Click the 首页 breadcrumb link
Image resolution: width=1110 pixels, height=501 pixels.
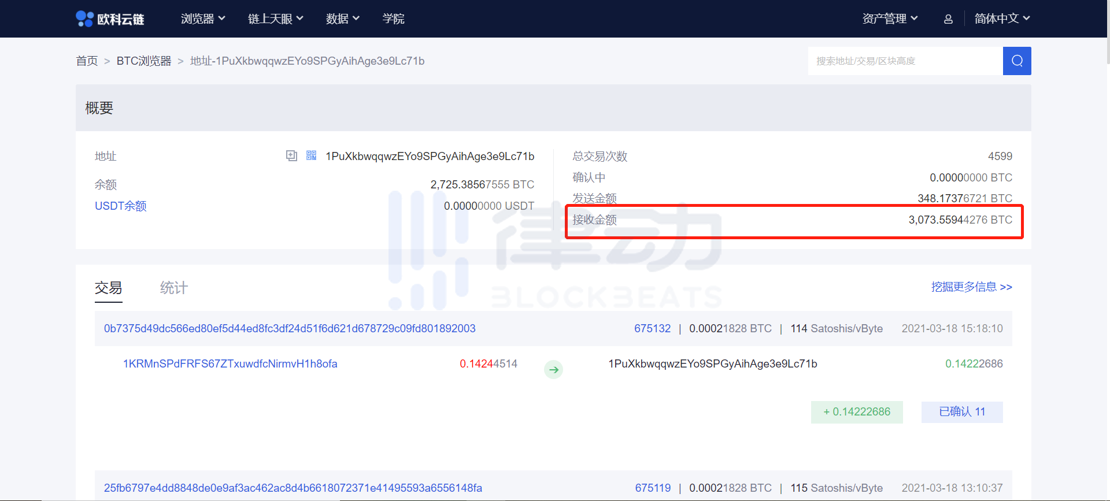(87, 61)
